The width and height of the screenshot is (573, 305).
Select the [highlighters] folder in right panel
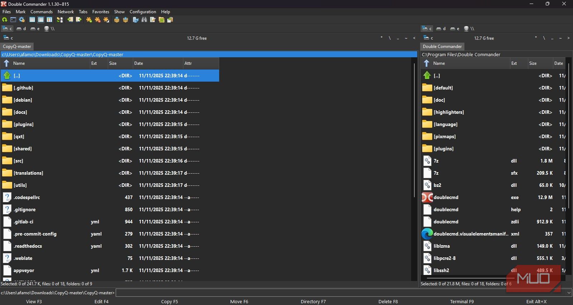tap(493, 112)
